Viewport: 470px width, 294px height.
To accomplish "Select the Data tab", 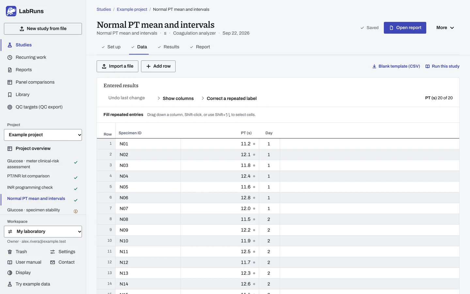I will coord(139,47).
